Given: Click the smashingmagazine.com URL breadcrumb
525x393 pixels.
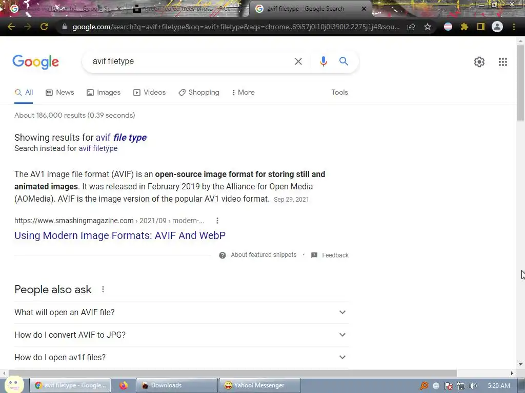Looking at the screenshot, I should (109, 221).
